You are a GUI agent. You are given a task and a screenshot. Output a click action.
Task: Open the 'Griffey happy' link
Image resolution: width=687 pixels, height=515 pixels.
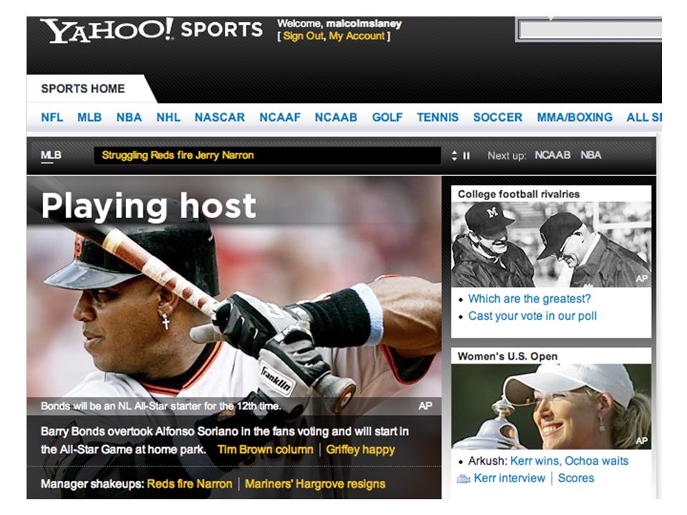tap(361, 450)
